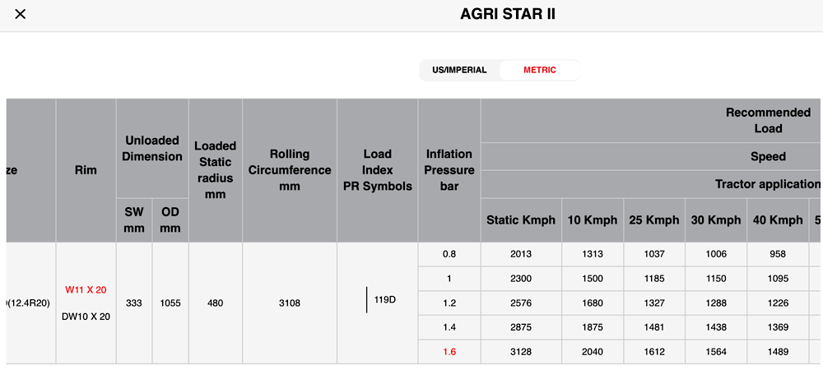
Task: Click the Static Kmph column header
Action: tap(521, 220)
